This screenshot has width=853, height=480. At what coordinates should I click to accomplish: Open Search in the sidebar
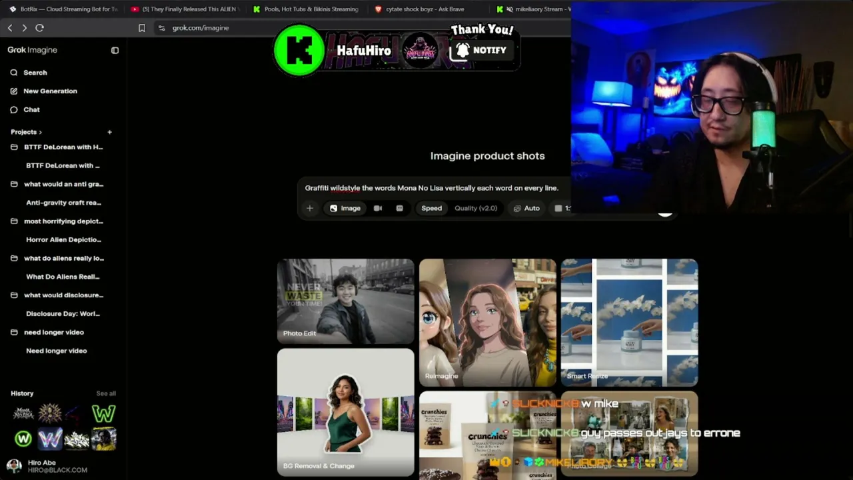click(x=35, y=73)
